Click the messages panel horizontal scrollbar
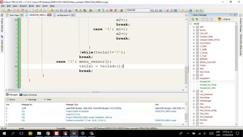The width and height of the screenshot is (243, 137). 85,124
